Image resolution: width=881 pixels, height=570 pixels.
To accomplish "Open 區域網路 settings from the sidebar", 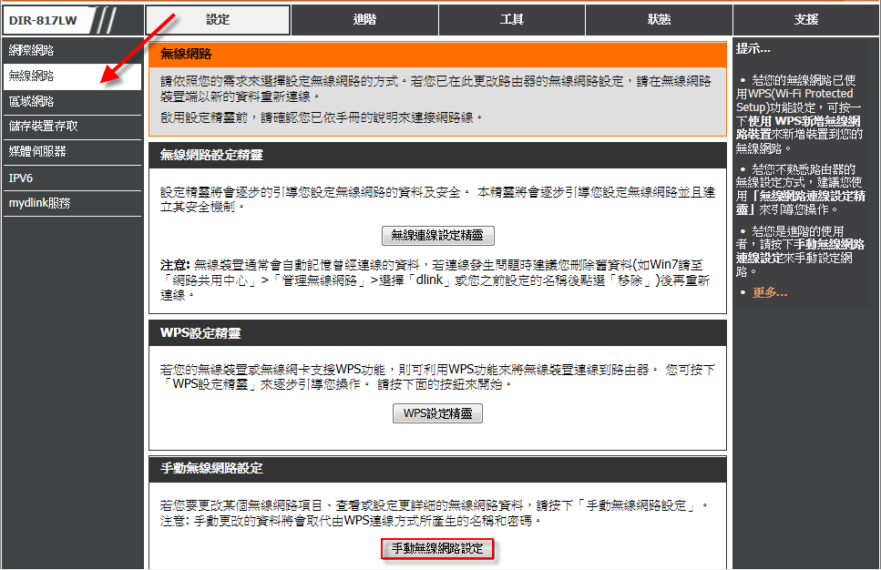I will point(32,101).
